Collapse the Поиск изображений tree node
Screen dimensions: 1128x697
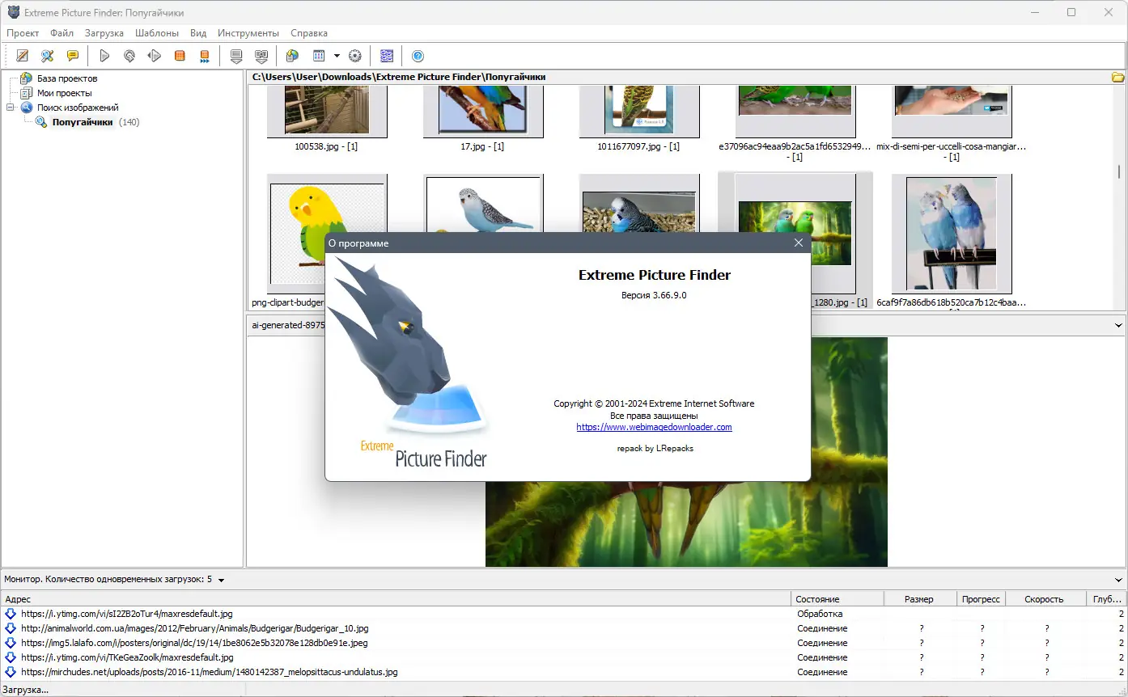point(11,108)
